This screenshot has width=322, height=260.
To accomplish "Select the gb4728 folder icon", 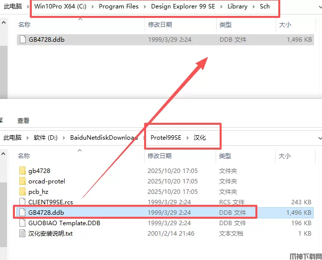I will tap(22, 171).
